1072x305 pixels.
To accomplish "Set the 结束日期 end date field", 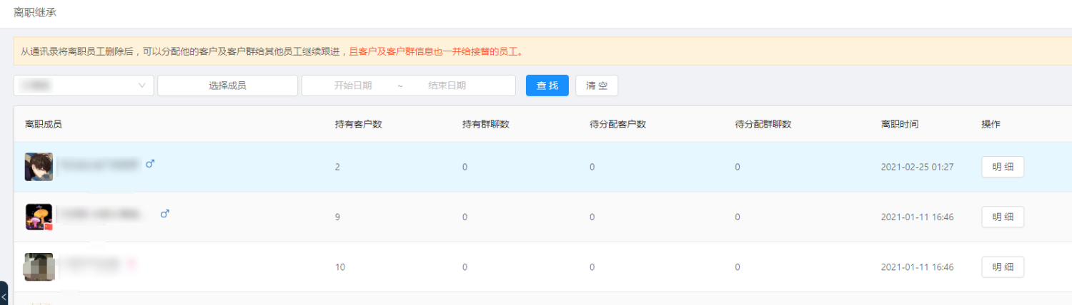I will coord(447,86).
